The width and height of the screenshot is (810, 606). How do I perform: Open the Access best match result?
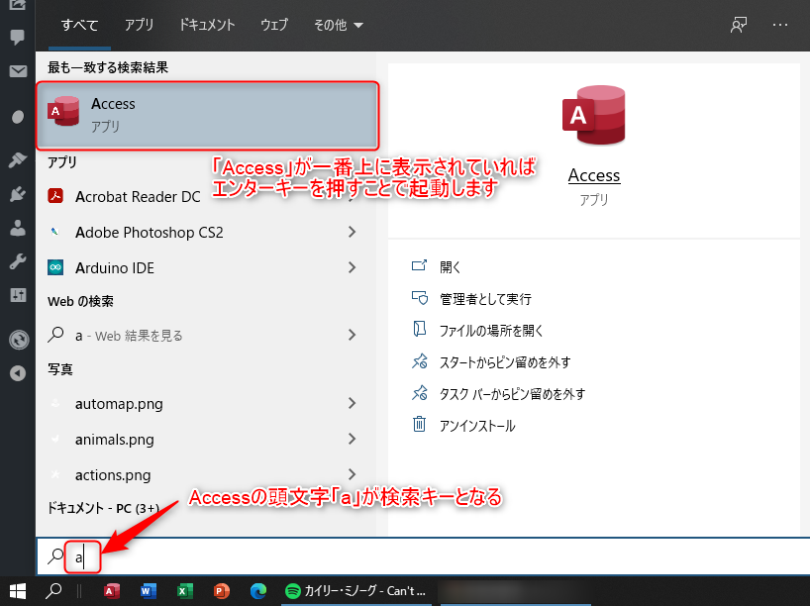[x=207, y=115]
